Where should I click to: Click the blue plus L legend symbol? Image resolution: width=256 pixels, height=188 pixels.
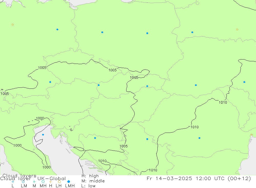(x=13, y=182)
